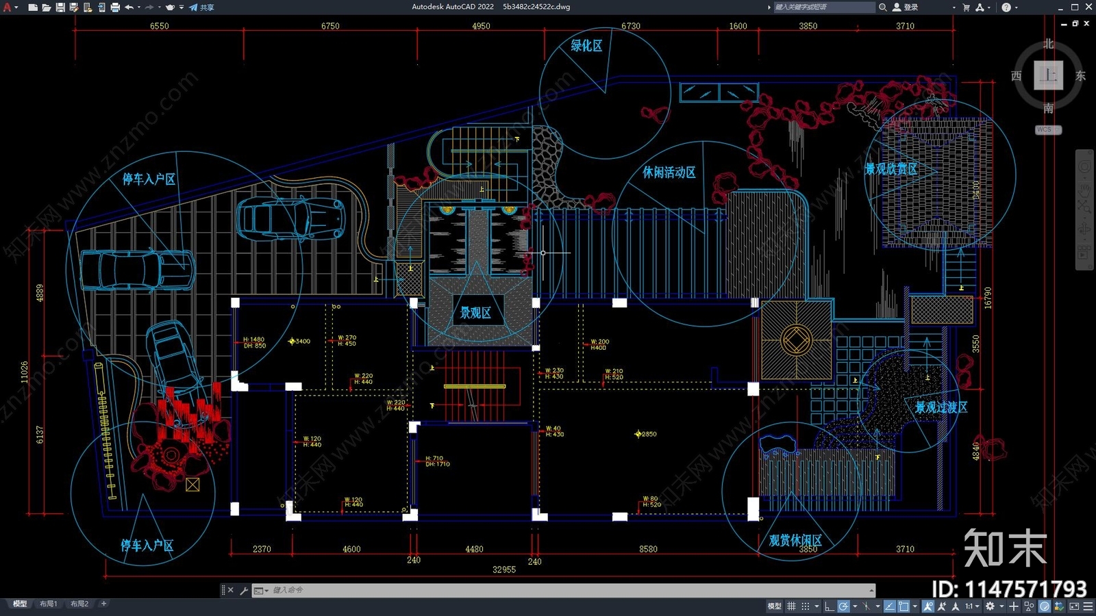1096x616 pixels.
Task: Click the Open file folder icon
Action: (x=46, y=8)
